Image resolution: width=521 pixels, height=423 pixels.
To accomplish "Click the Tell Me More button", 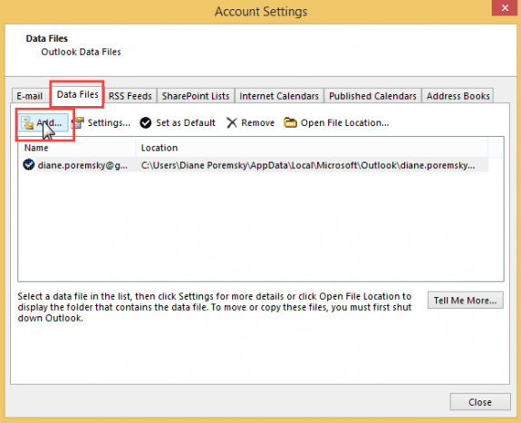I will [x=465, y=301].
